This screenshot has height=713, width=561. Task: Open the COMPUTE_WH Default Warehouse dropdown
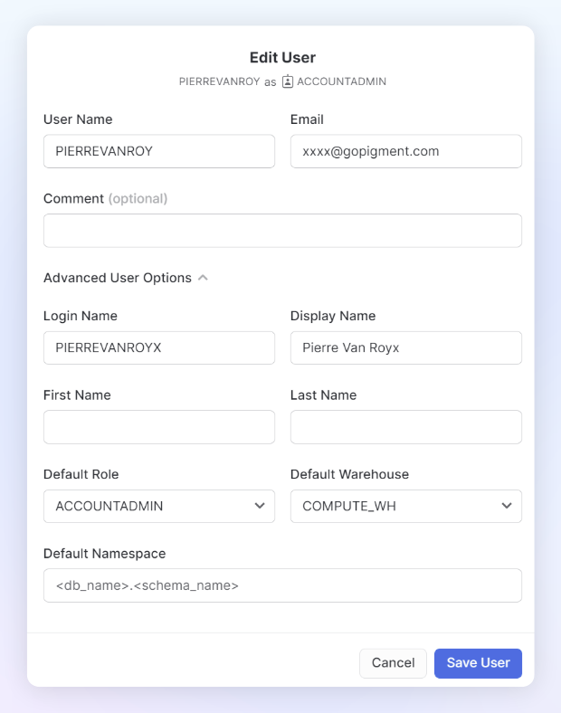406,506
